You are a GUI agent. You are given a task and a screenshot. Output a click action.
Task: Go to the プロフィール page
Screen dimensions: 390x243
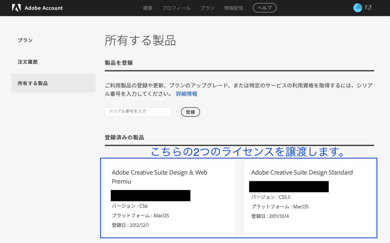(x=176, y=8)
